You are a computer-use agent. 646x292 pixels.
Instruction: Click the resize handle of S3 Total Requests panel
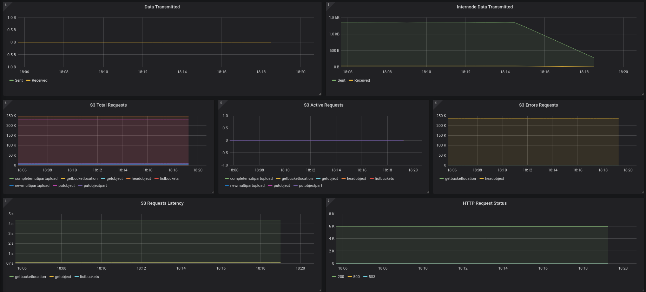[x=212, y=192]
